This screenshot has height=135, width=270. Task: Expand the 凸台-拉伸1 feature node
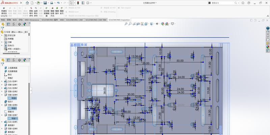coord(2,81)
